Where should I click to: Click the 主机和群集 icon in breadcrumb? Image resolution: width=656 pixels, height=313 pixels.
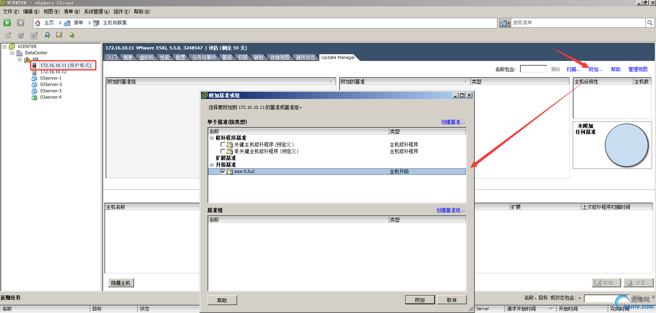coord(96,23)
